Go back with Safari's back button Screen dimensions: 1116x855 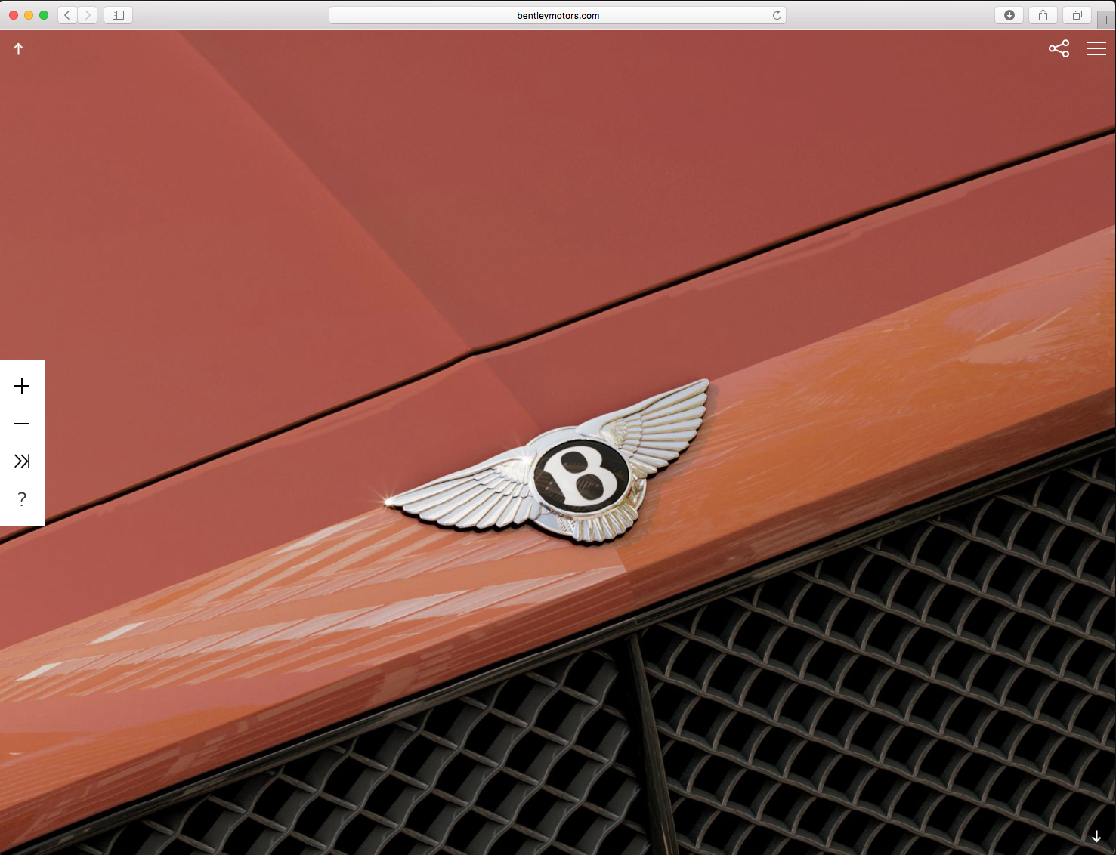(67, 15)
